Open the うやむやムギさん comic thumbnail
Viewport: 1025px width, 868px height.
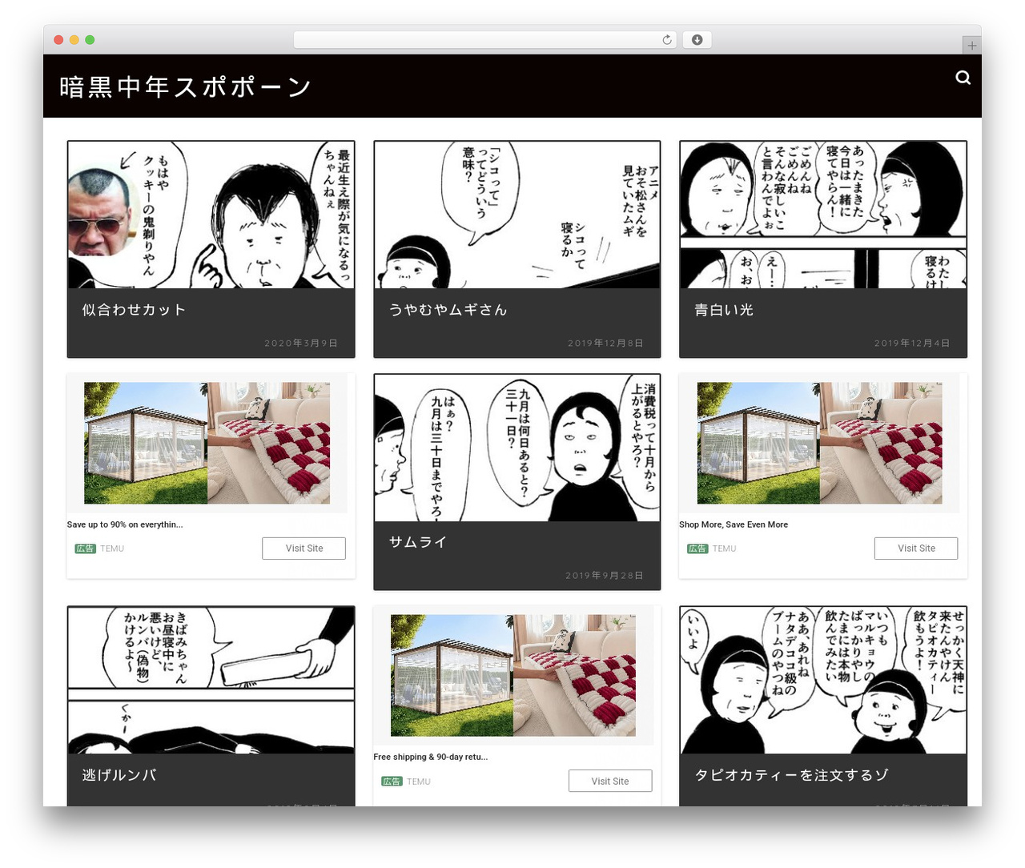click(x=517, y=215)
